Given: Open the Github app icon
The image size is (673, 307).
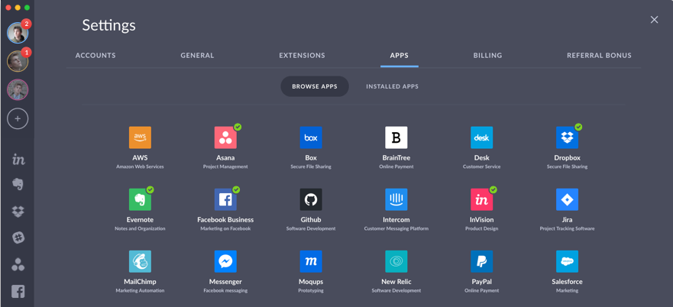Looking at the screenshot, I should point(311,199).
